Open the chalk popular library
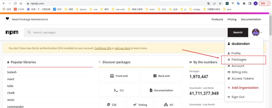Screen dimensions: 272x108 point(11,93)
